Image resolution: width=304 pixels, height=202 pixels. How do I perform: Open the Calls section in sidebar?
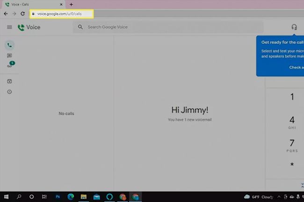pos(9,45)
